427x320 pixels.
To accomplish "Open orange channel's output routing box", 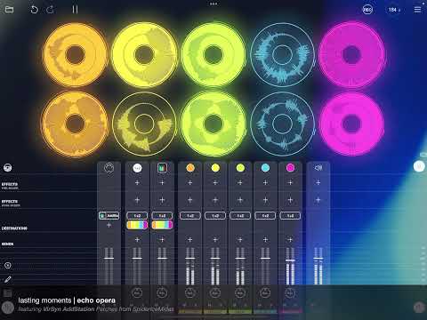I will (190, 216).
